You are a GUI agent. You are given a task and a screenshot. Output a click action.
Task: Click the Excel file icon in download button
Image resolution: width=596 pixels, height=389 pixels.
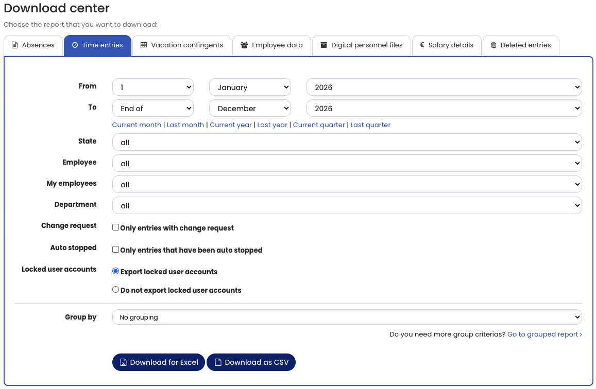(124, 363)
